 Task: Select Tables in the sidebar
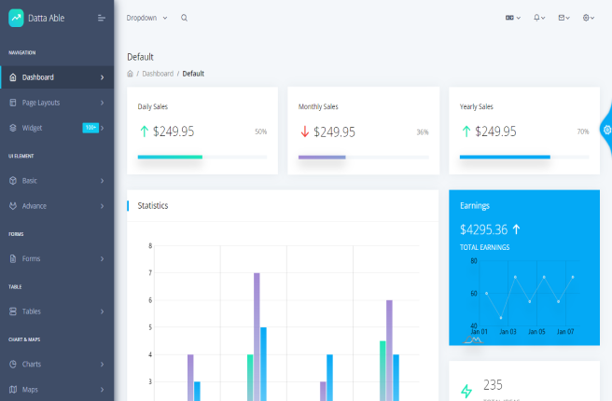(x=57, y=311)
